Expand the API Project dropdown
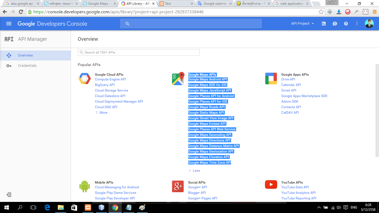The width and height of the screenshot is (379, 213). 302,24
